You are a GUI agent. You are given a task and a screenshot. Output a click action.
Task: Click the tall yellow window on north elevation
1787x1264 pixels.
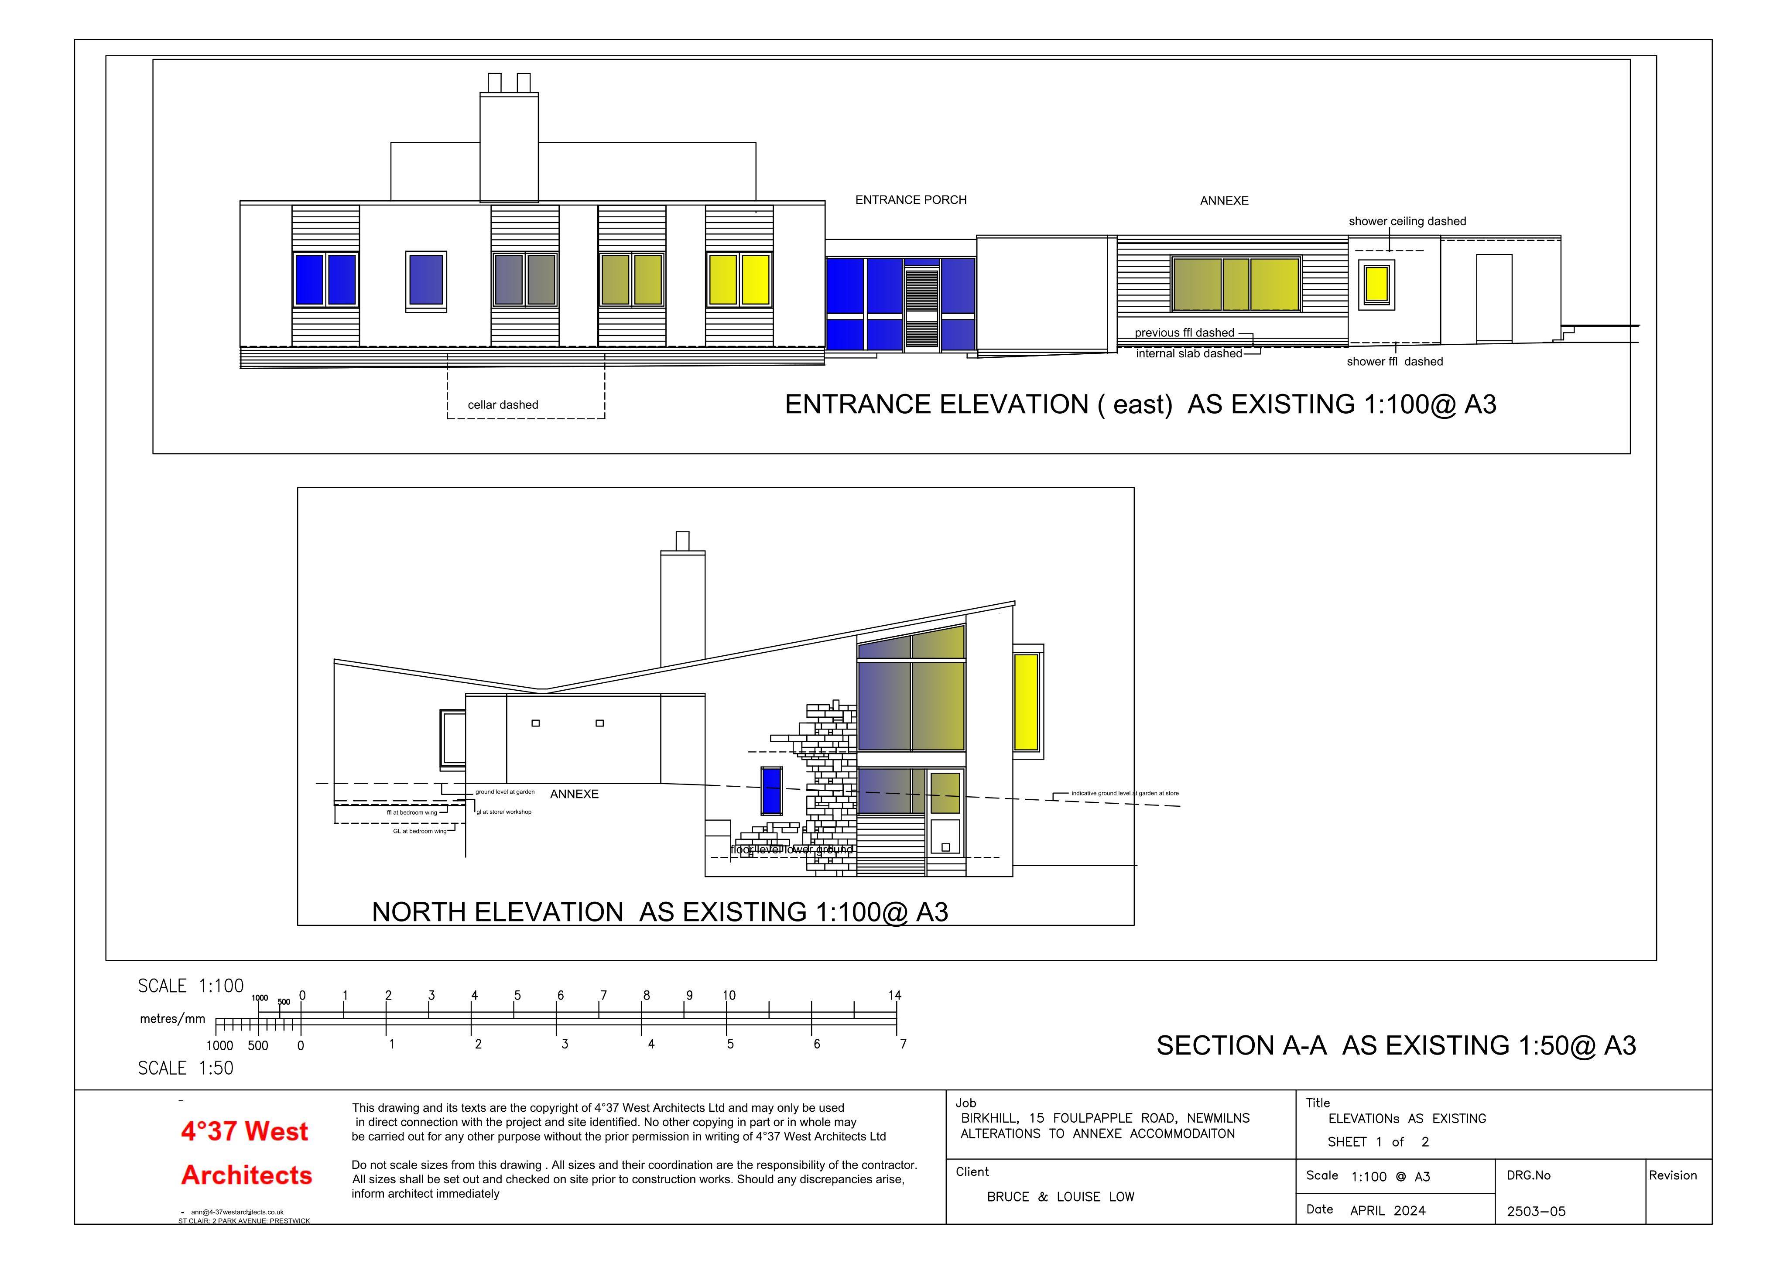click(1027, 702)
